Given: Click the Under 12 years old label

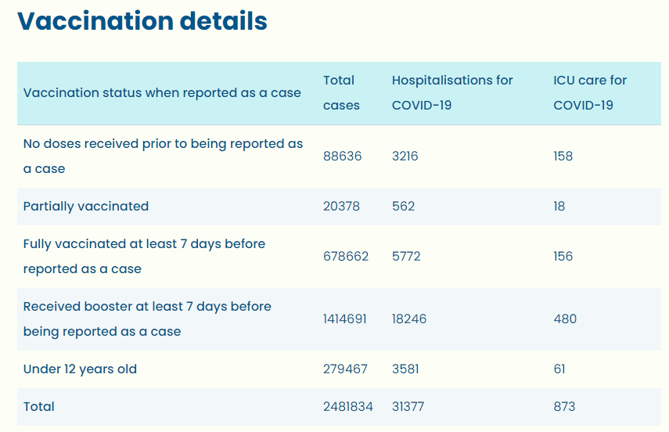Looking at the screenshot, I should [x=80, y=369].
